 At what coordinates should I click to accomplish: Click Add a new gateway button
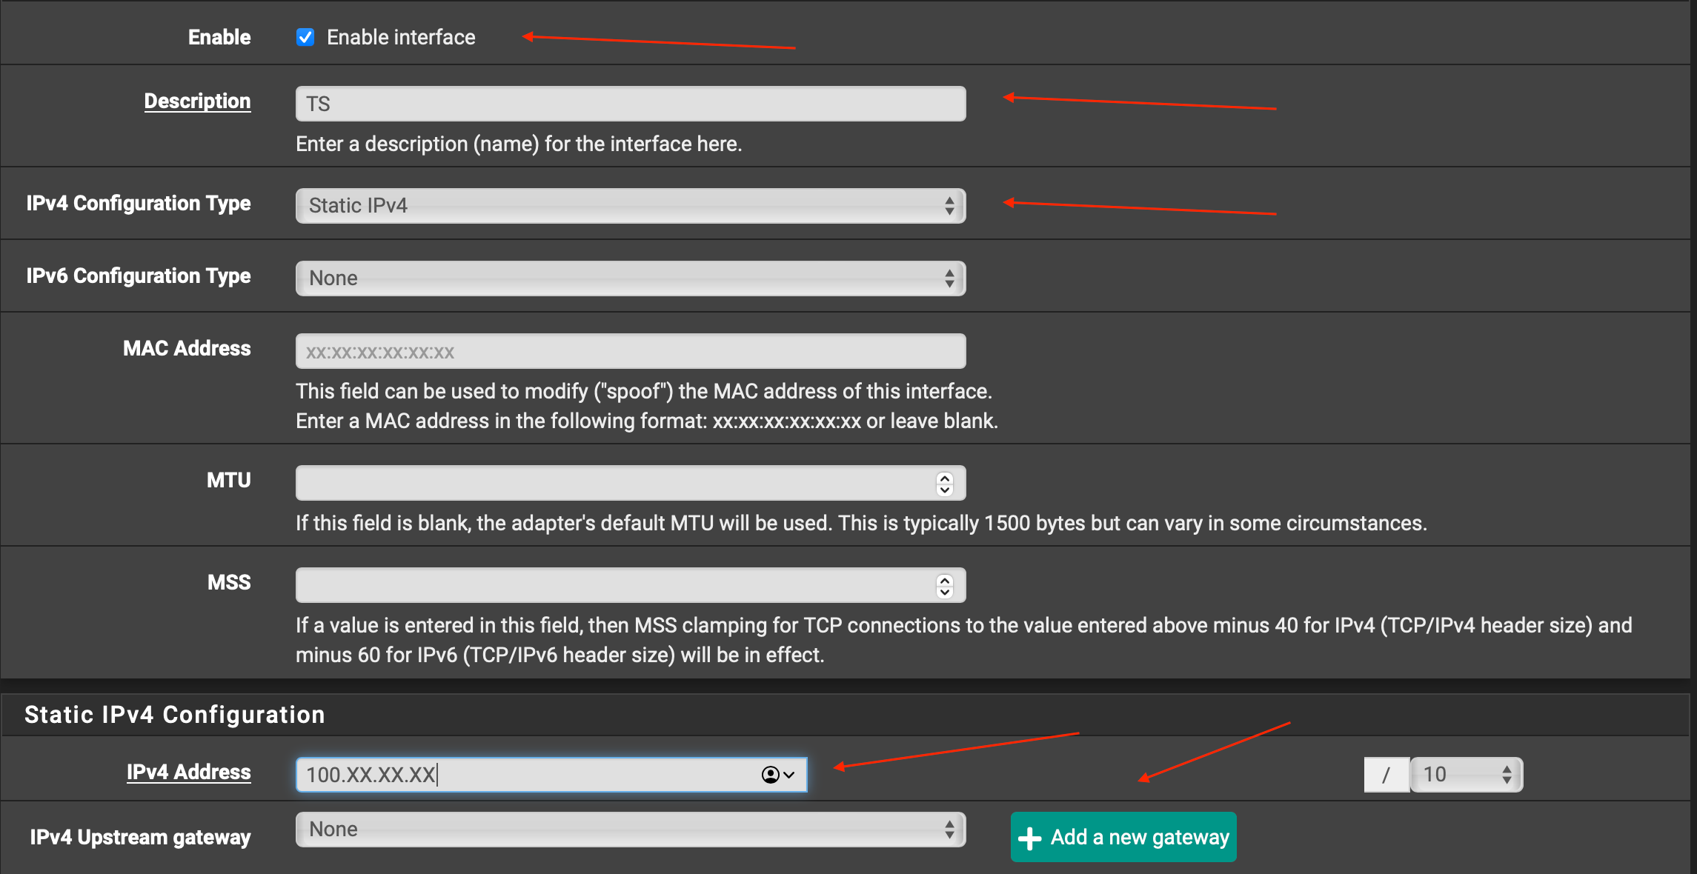coord(1123,837)
